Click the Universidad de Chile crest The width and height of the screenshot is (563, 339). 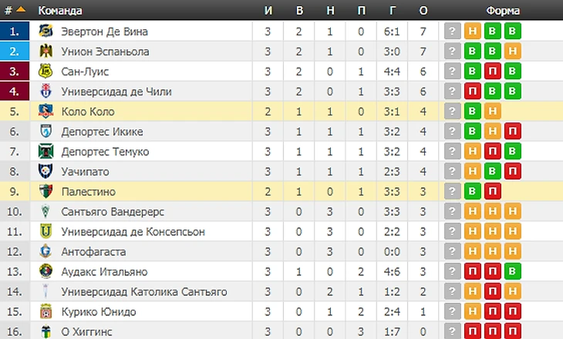[46, 92]
